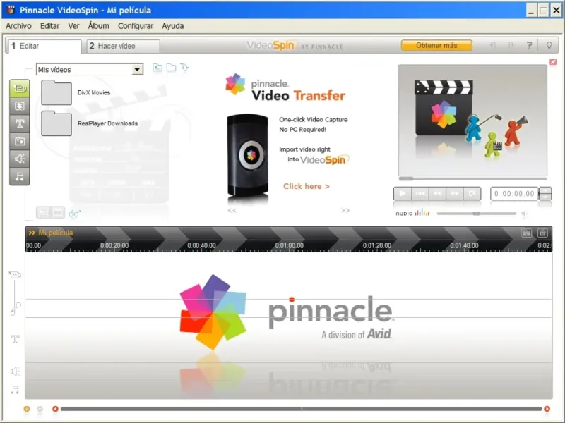Rewind the preview playback

[437, 193]
